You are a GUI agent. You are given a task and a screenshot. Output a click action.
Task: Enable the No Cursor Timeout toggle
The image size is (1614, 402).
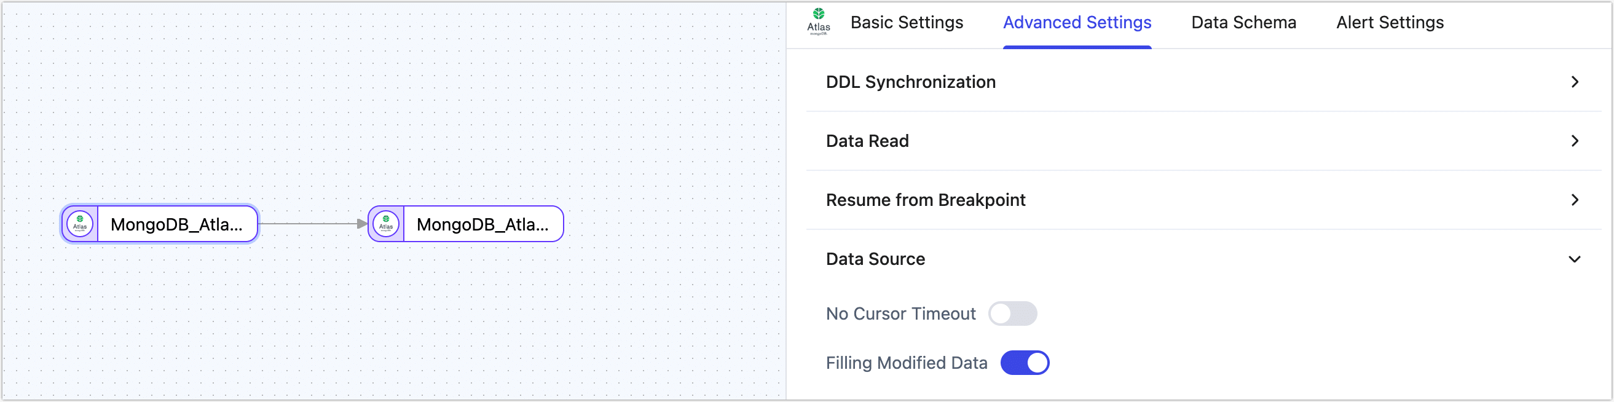point(1013,313)
